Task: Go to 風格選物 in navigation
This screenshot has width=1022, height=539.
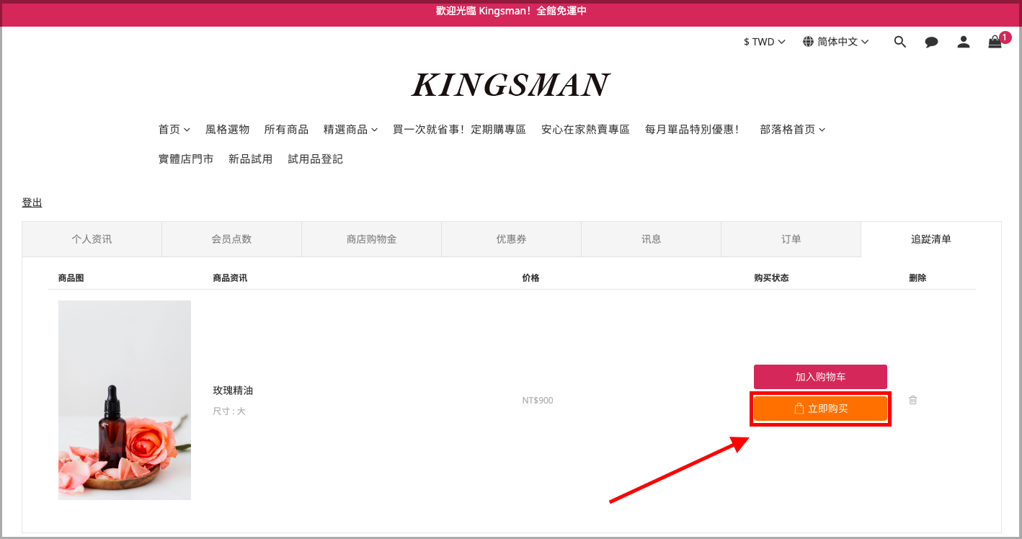Action: pos(227,129)
